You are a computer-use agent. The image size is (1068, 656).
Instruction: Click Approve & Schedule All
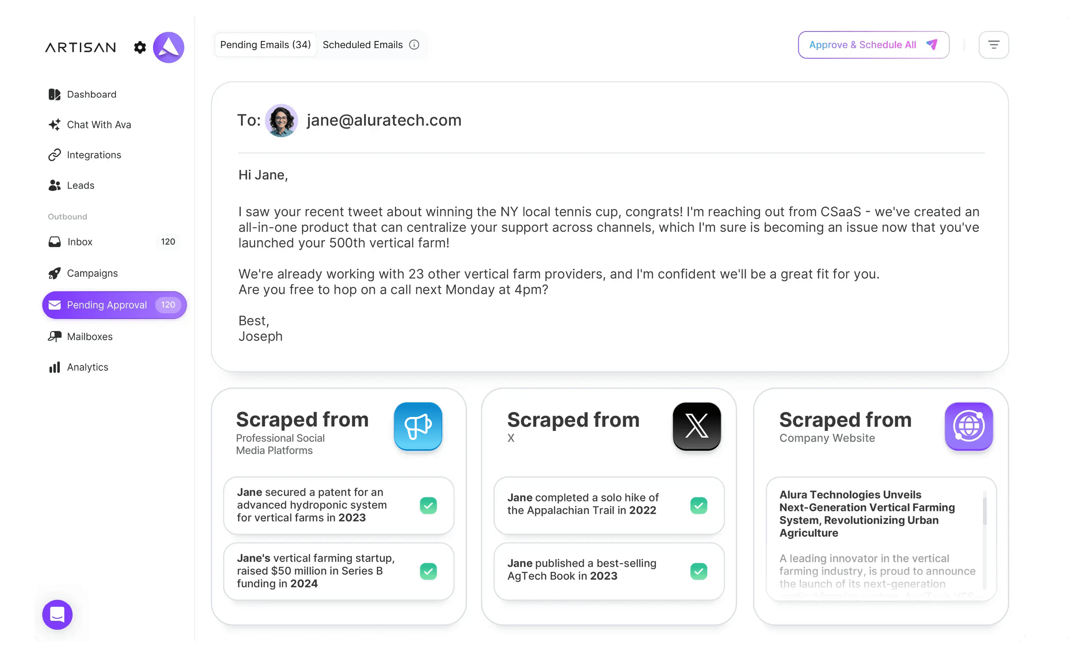coord(873,45)
